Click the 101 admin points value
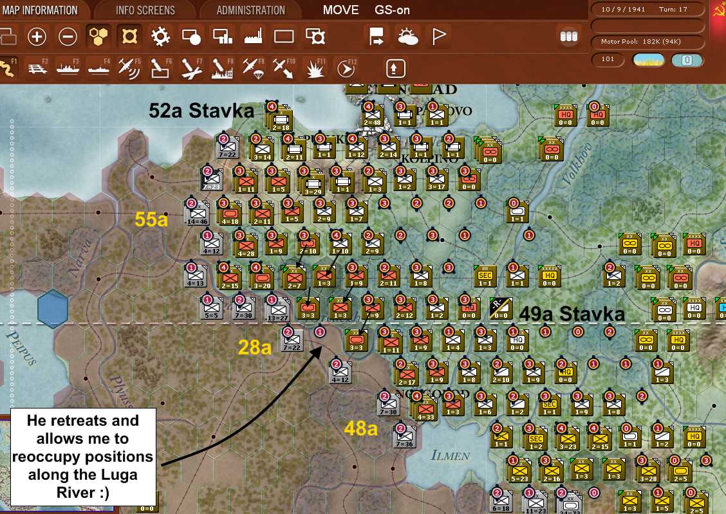The image size is (726, 514). 608,59
